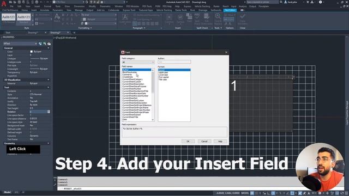Click the Match text formatting icon
This screenshot has width=349, height=196.
point(57,17)
